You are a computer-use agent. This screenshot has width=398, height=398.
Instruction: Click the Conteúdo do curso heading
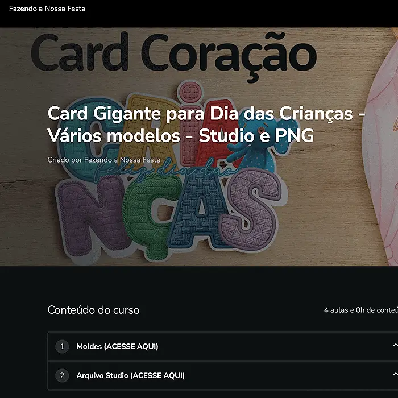click(x=93, y=310)
